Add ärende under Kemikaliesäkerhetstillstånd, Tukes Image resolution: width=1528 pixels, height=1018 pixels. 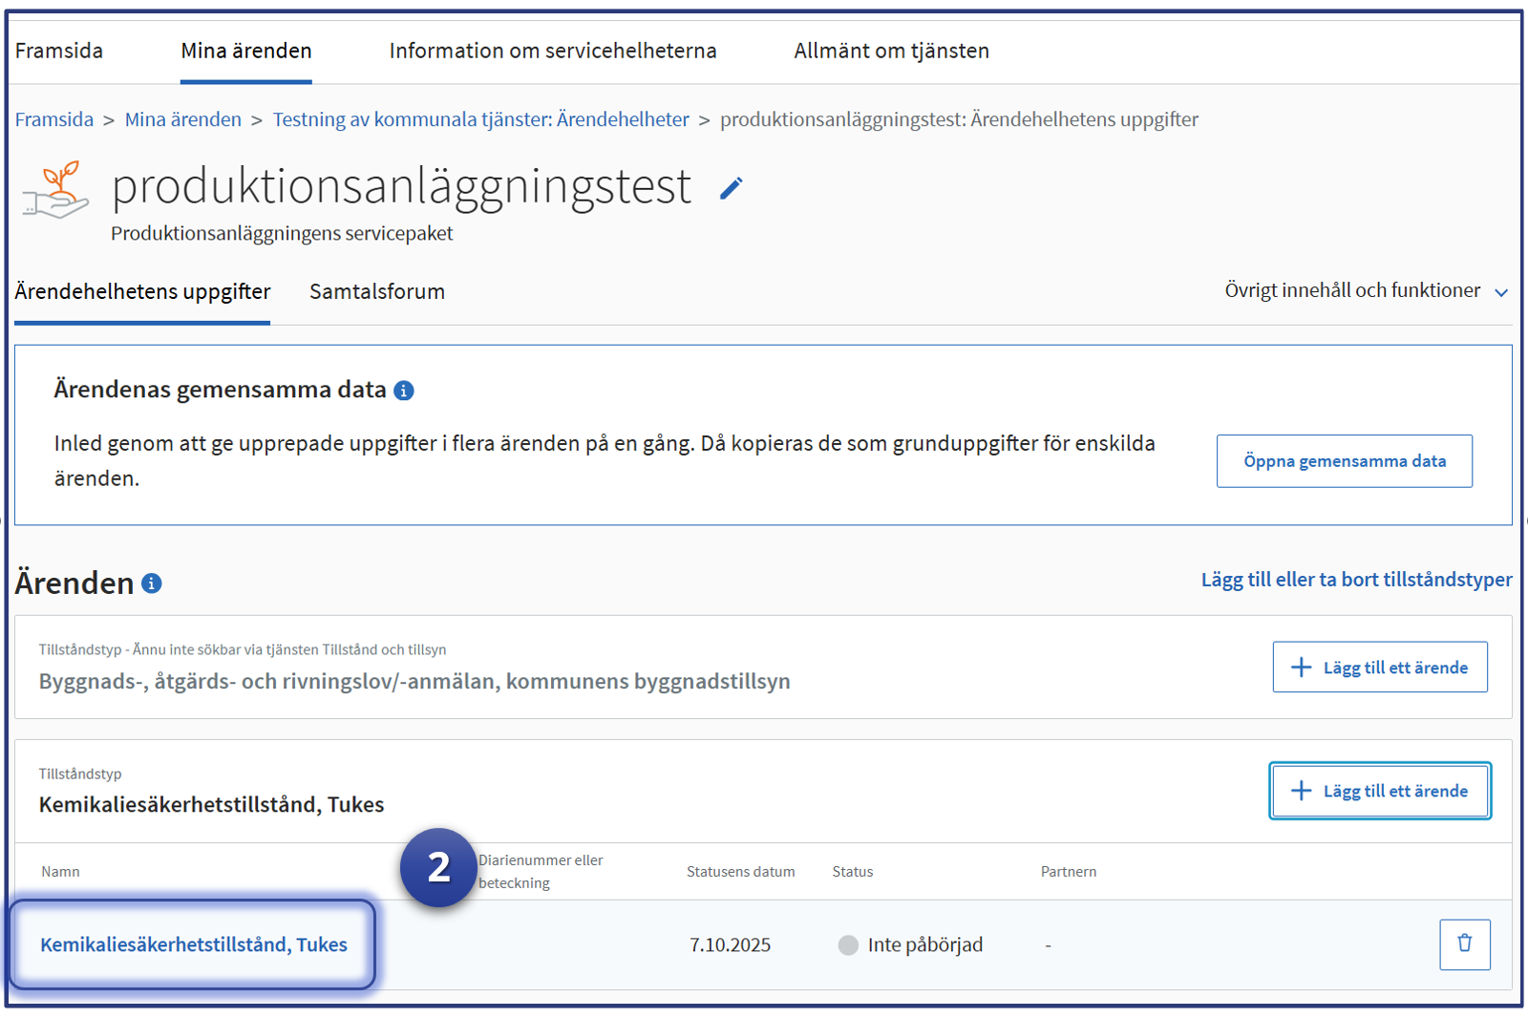pos(1379,791)
